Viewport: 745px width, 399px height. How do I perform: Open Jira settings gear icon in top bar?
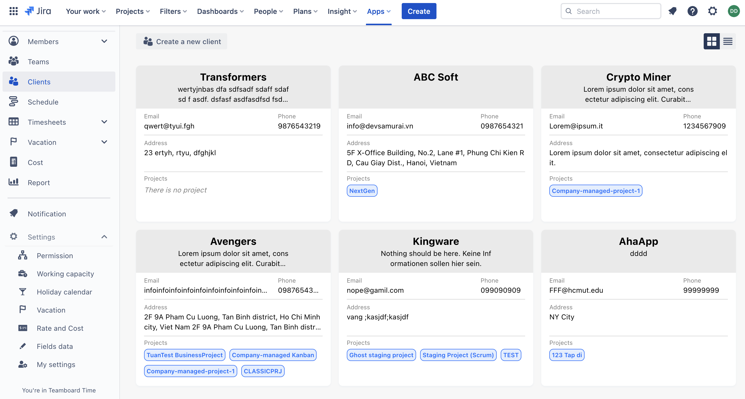pyautogui.click(x=712, y=11)
